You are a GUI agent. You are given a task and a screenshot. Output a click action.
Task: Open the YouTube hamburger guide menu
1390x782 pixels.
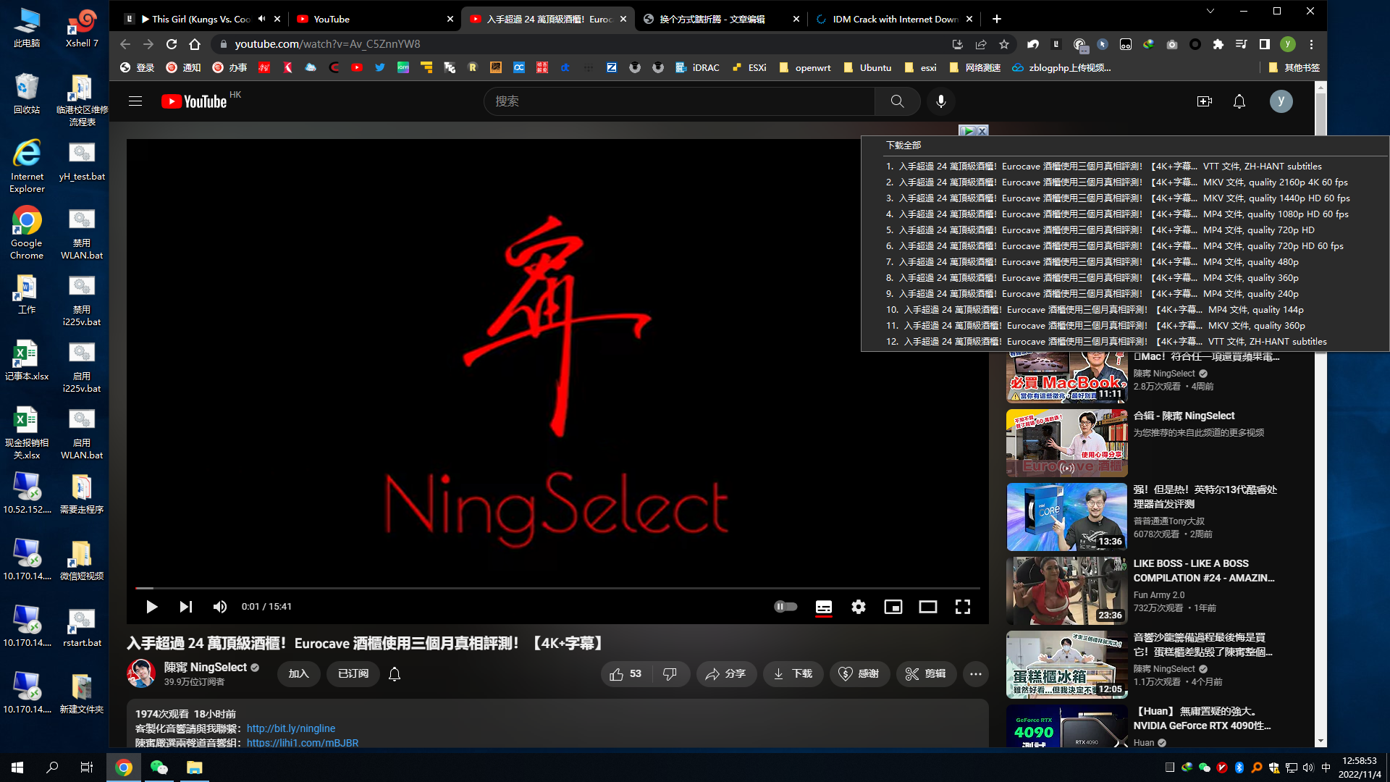point(135,101)
